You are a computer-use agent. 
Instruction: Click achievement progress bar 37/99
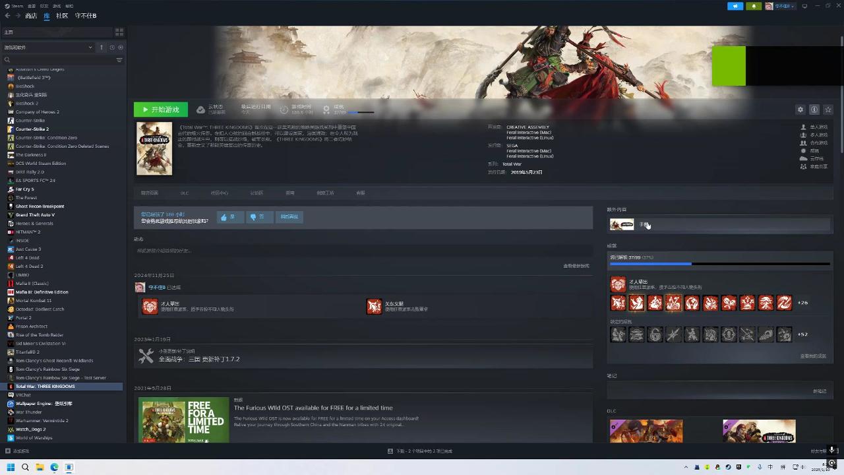719,264
